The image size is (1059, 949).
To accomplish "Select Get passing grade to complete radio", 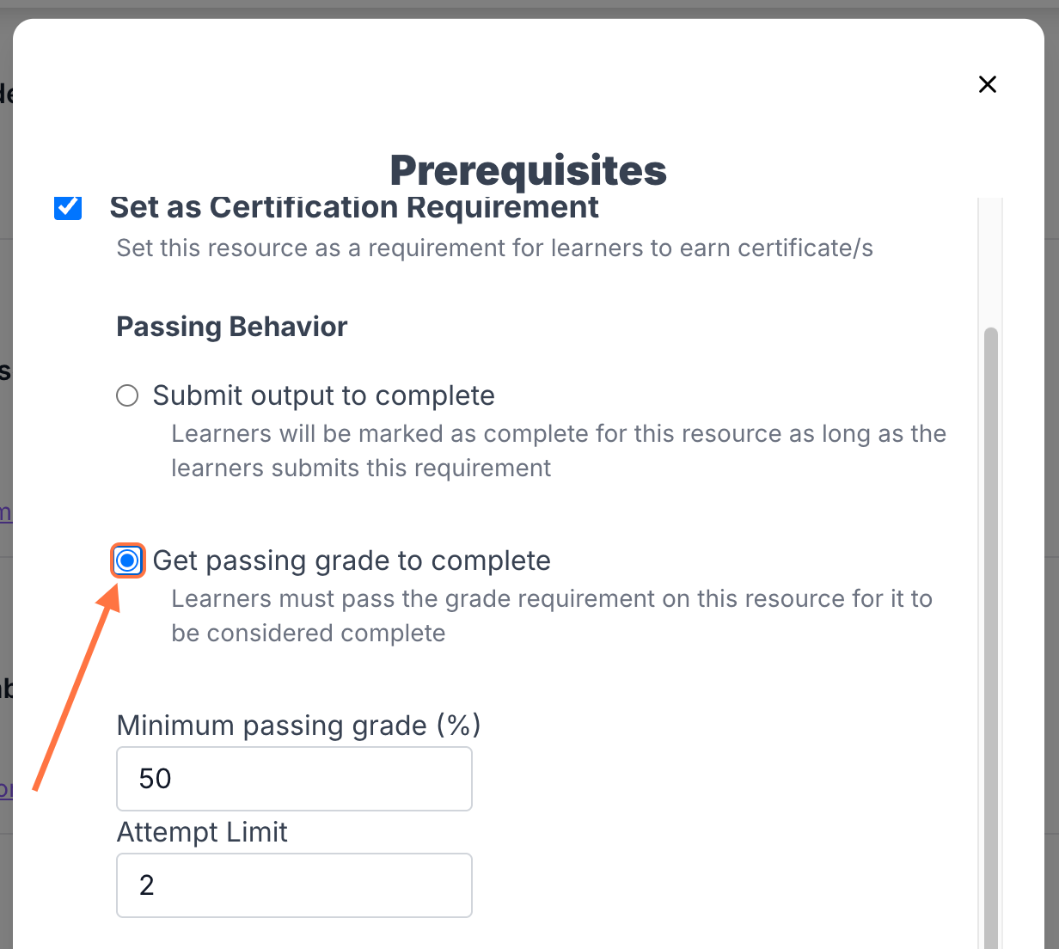I will (127, 561).
